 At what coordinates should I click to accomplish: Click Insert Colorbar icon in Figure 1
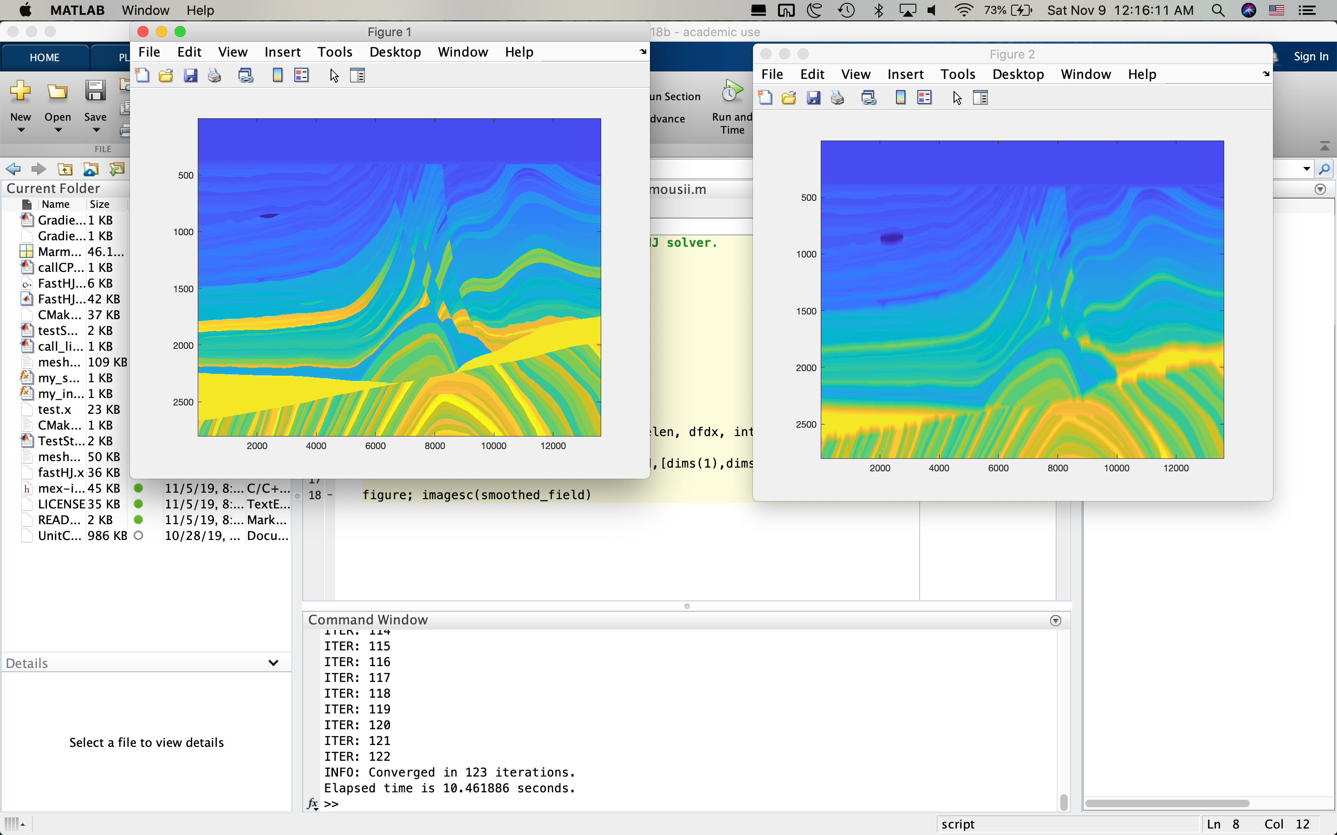(x=277, y=76)
